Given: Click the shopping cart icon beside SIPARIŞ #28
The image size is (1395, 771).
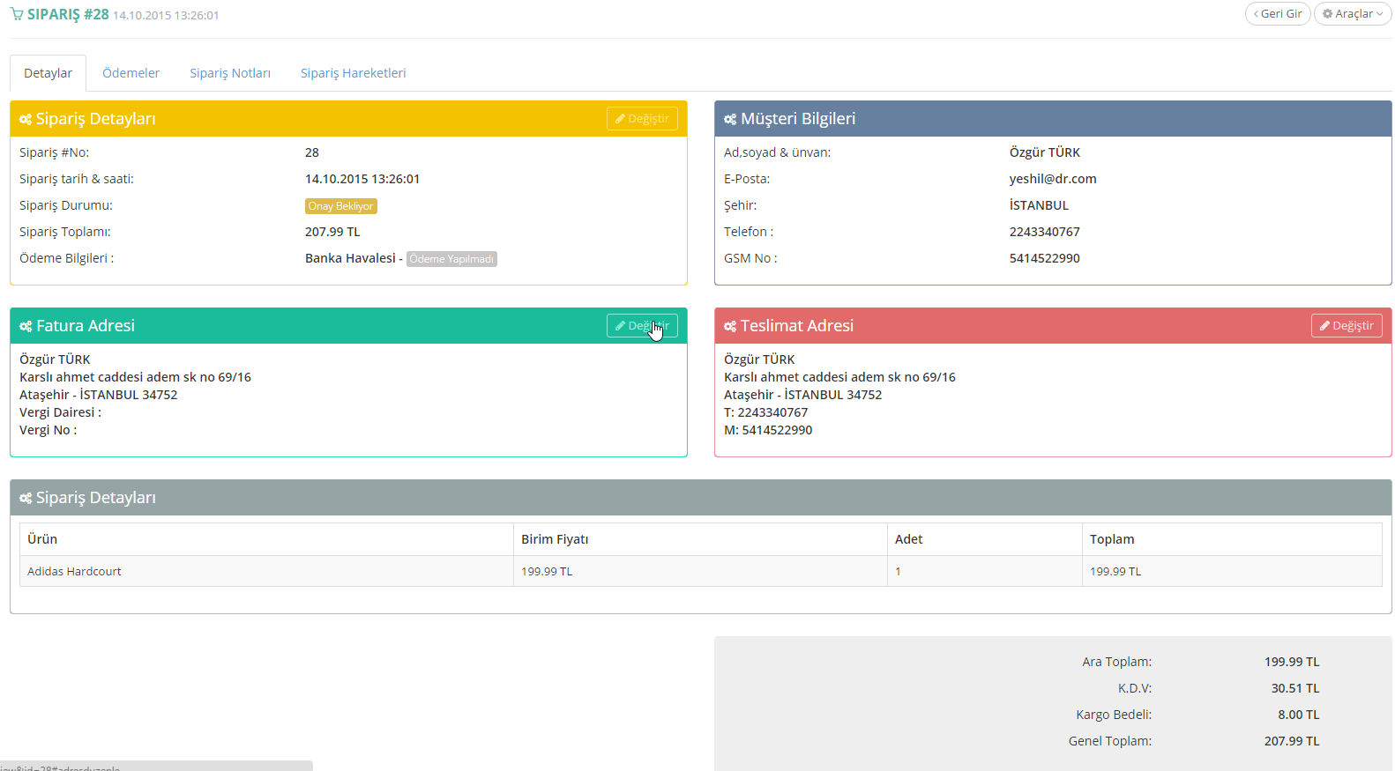Looking at the screenshot, I should [17, 15].
